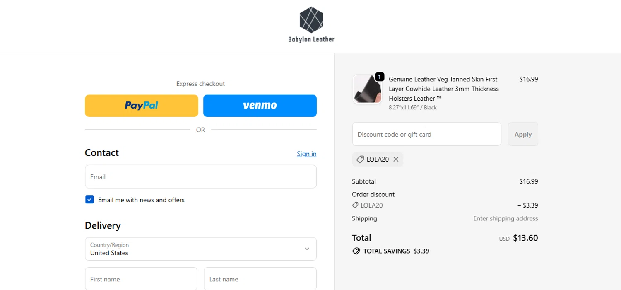Image resolution: width=621 pixels, height=290 pixels.
Task: Click the Delivery heading
Action: coord(103,225)
